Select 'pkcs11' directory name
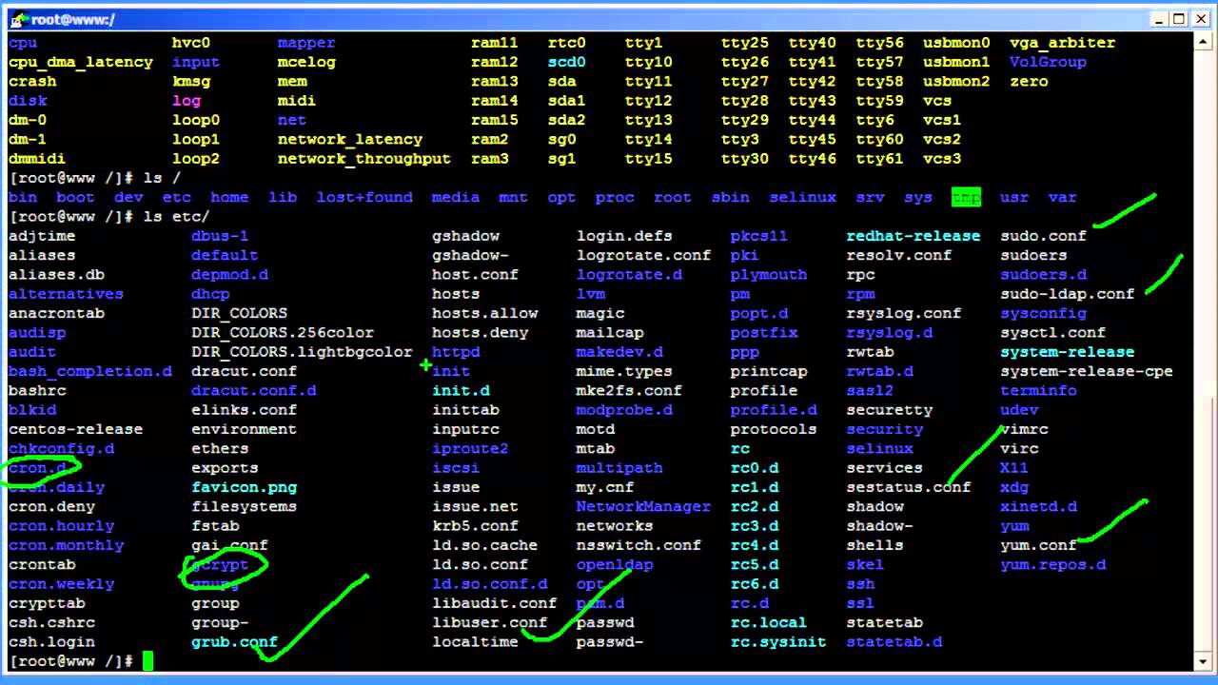 pos(759,236)
